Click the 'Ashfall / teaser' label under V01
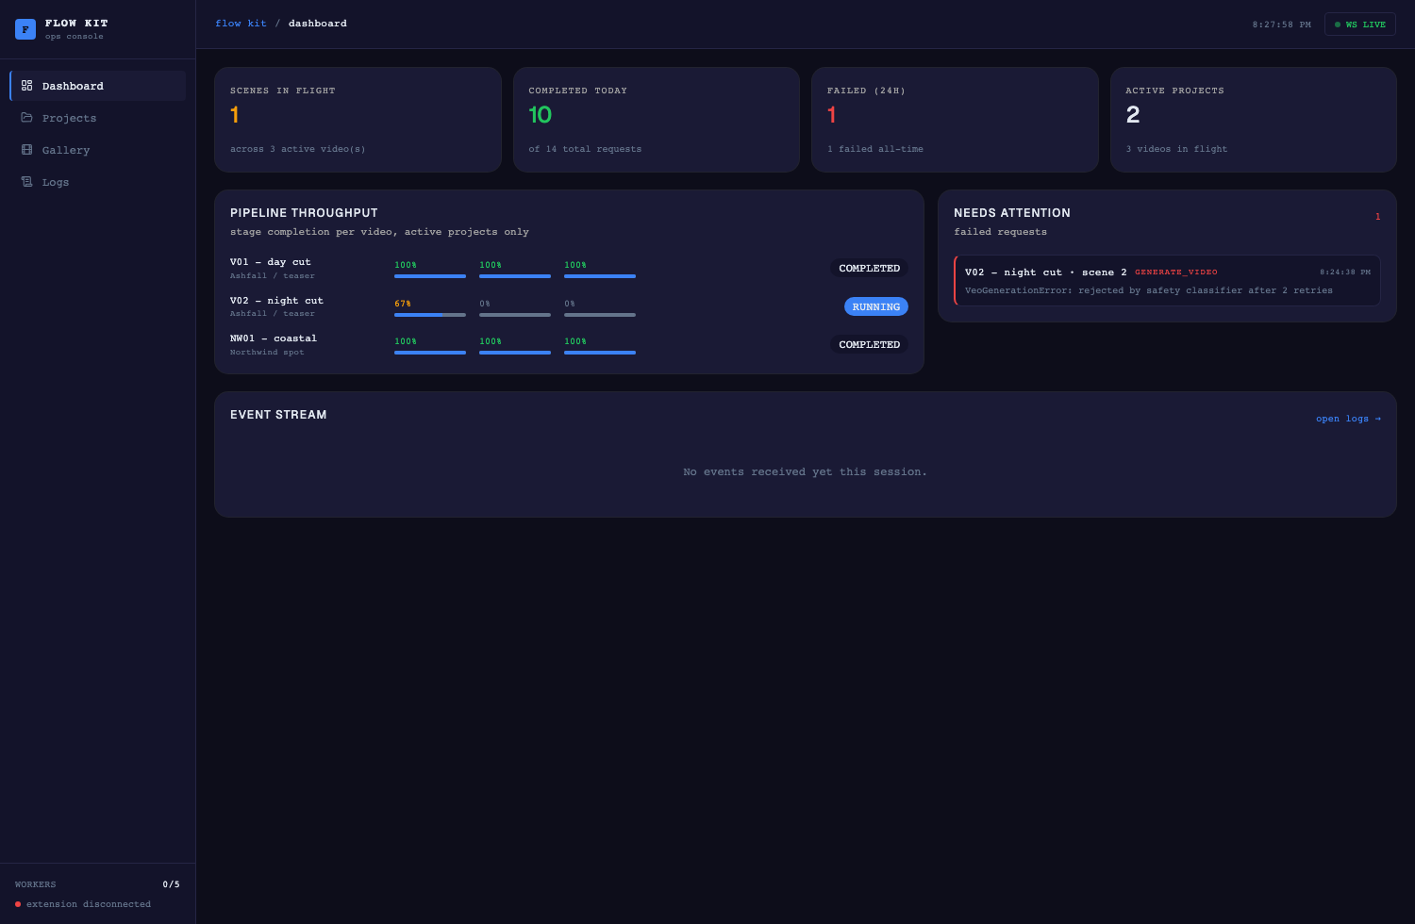Screen dimensions: 1415x924 tap(273, 276)
